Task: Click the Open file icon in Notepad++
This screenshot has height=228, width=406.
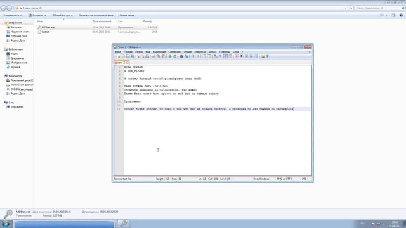Action: [x=122, y=56]
